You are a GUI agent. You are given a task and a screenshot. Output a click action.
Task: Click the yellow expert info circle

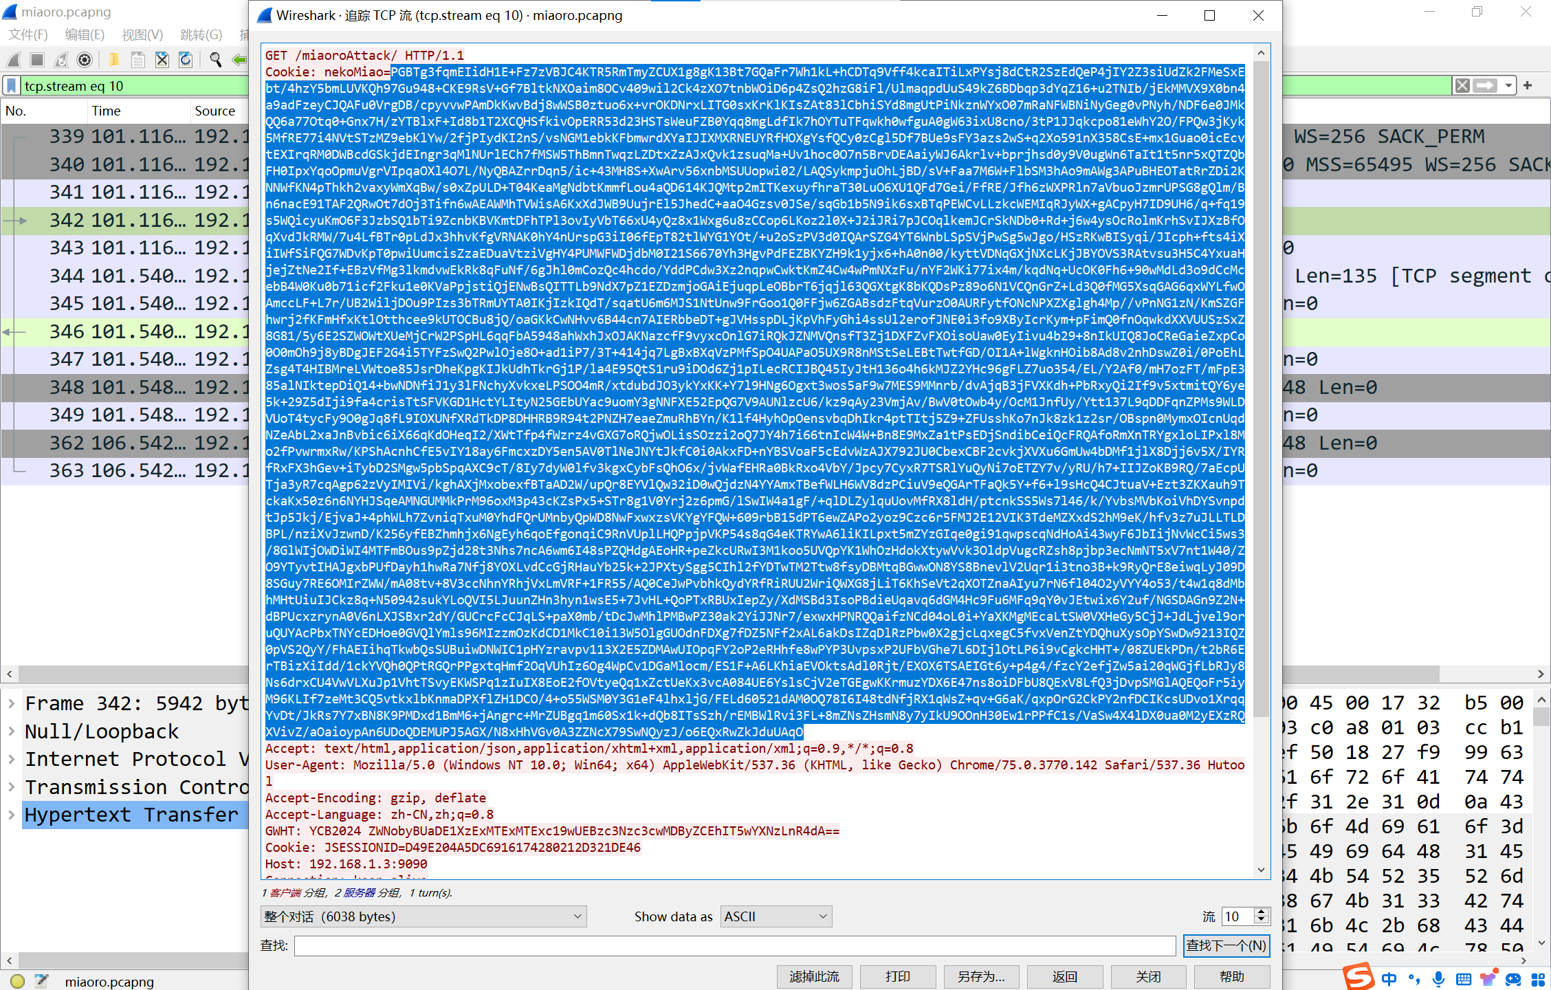pyautogui.click(x=18, y=981)
